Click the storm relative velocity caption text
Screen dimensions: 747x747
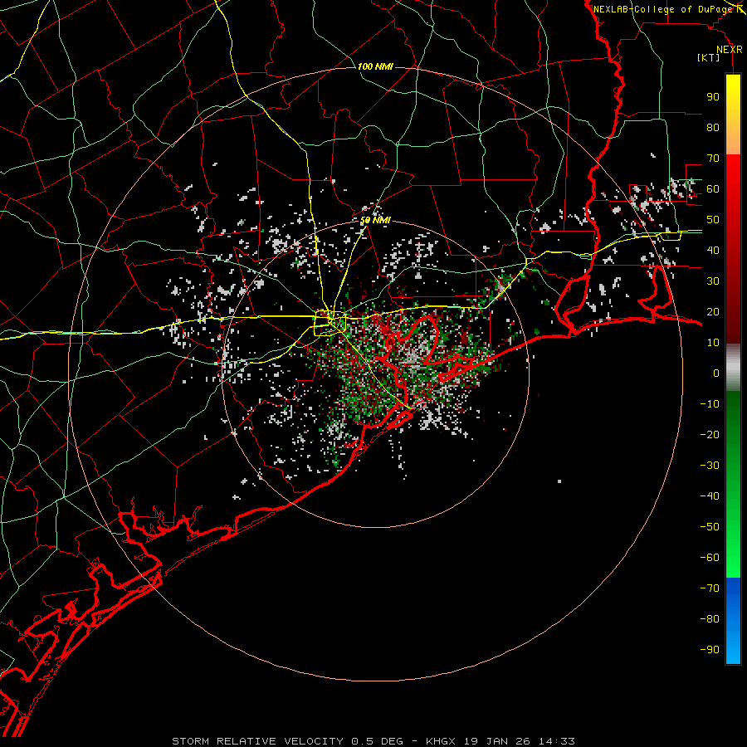tap(373, 741)
